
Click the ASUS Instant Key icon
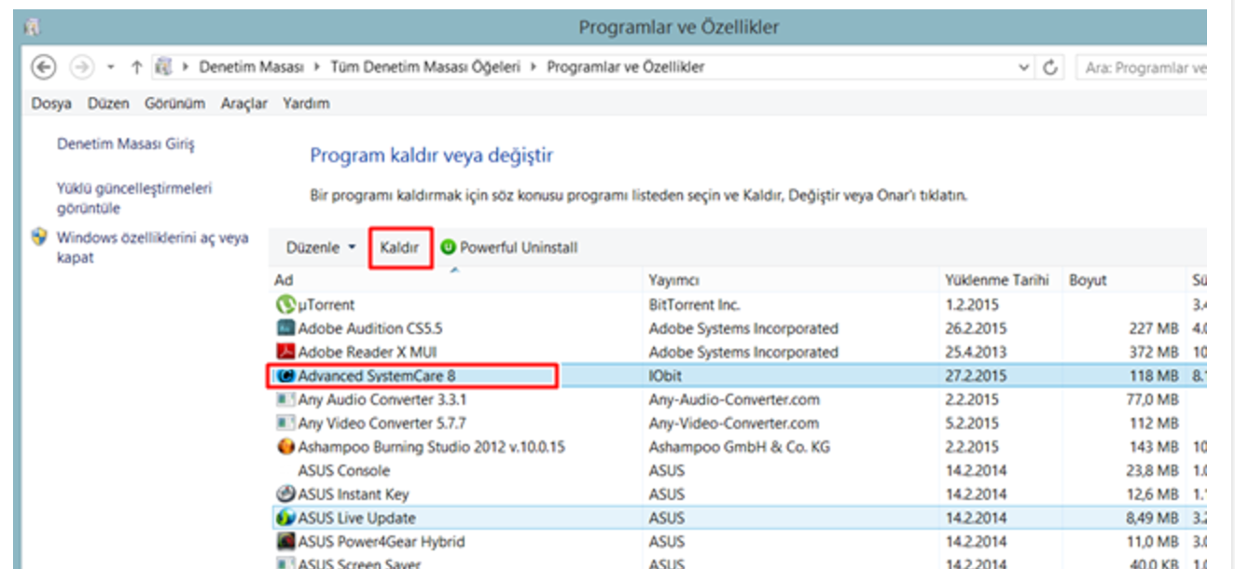[x=285, y=494]
